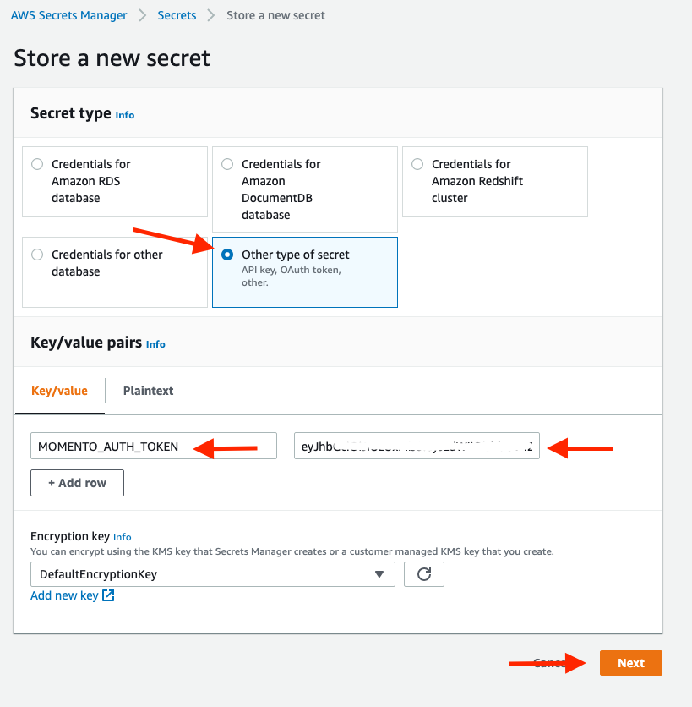The width and height of the screenshot is (692, 707).
Task: Click the Info link beside Secret type
Action: pyautogui.click(x=124, y=115)
